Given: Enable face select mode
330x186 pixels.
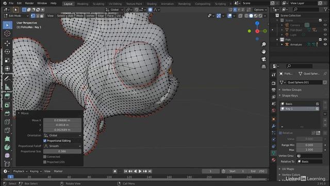Looking at the screenshot, I should tap(42, 16).
